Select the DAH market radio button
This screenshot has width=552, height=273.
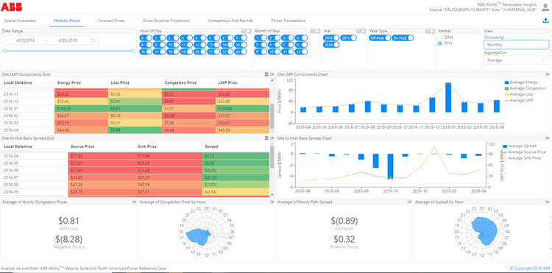439,37
